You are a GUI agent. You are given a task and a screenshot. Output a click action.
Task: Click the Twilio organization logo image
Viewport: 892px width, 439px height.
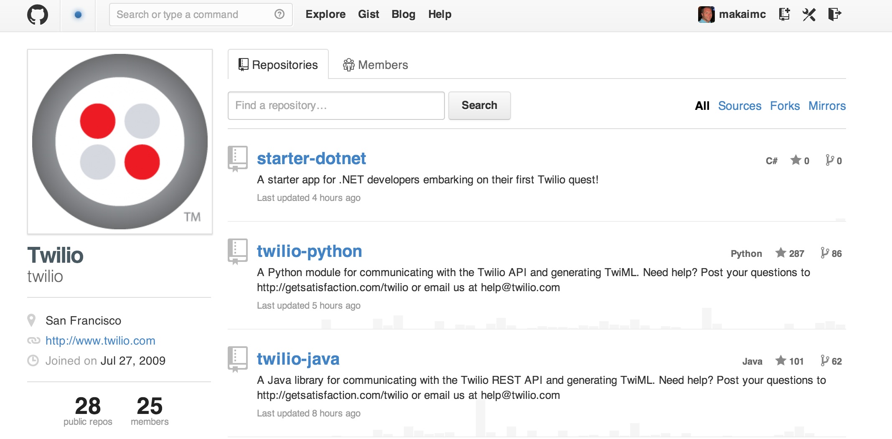pos(120,142)
